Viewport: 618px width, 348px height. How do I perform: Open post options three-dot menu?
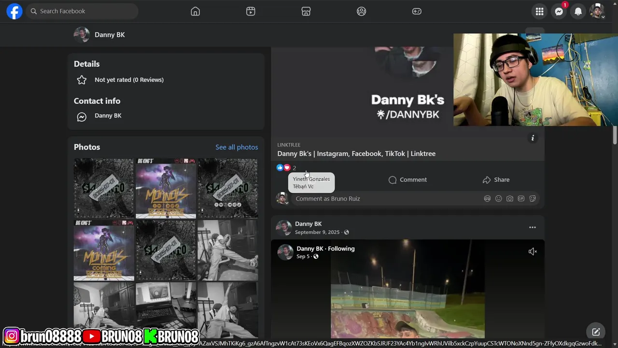click(x=532, y=227)
